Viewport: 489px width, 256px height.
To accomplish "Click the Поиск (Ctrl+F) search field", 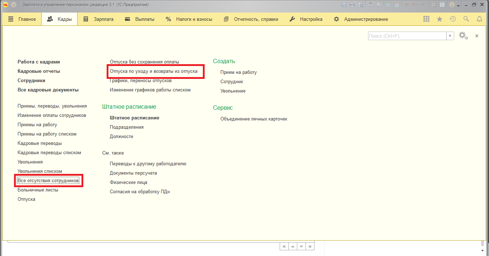I will pyautogui.click(x=407, y=36).
